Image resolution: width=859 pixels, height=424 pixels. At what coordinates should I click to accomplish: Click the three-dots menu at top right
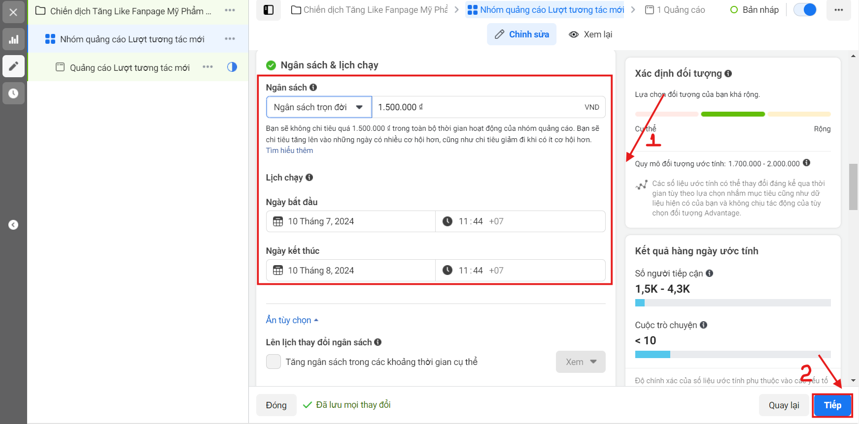[838, 10]
